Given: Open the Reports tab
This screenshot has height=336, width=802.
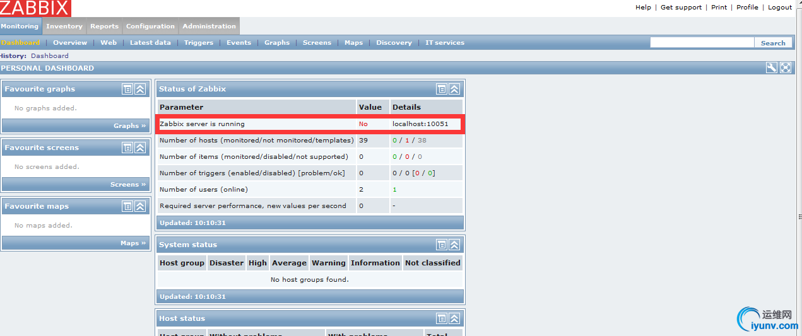Looking at the screenshot, I should click(x=104, y=26).
